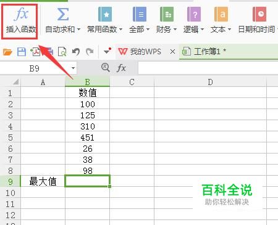Click the active cell B9
278x225 pixels.
coord(87,181)
